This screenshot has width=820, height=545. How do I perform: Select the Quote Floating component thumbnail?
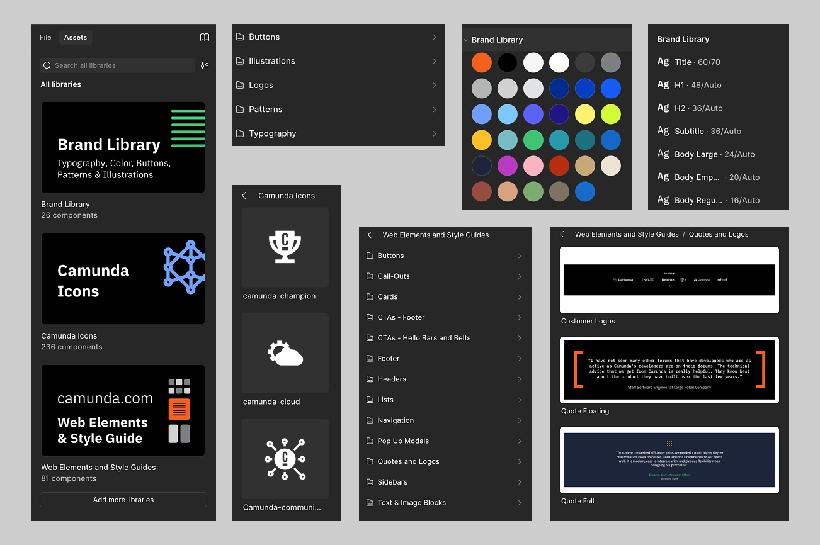pos(669,370)
